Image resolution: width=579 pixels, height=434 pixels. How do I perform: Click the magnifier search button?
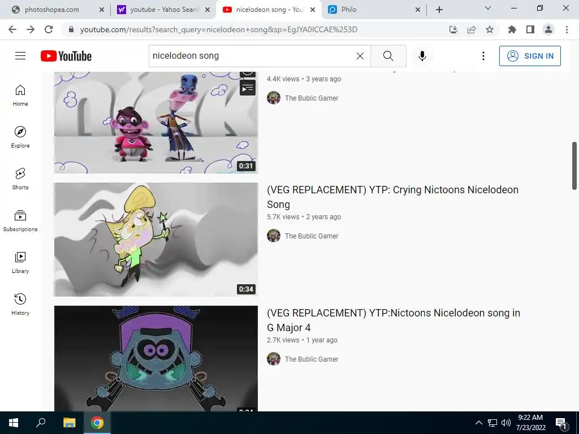[x=388, y=56]
